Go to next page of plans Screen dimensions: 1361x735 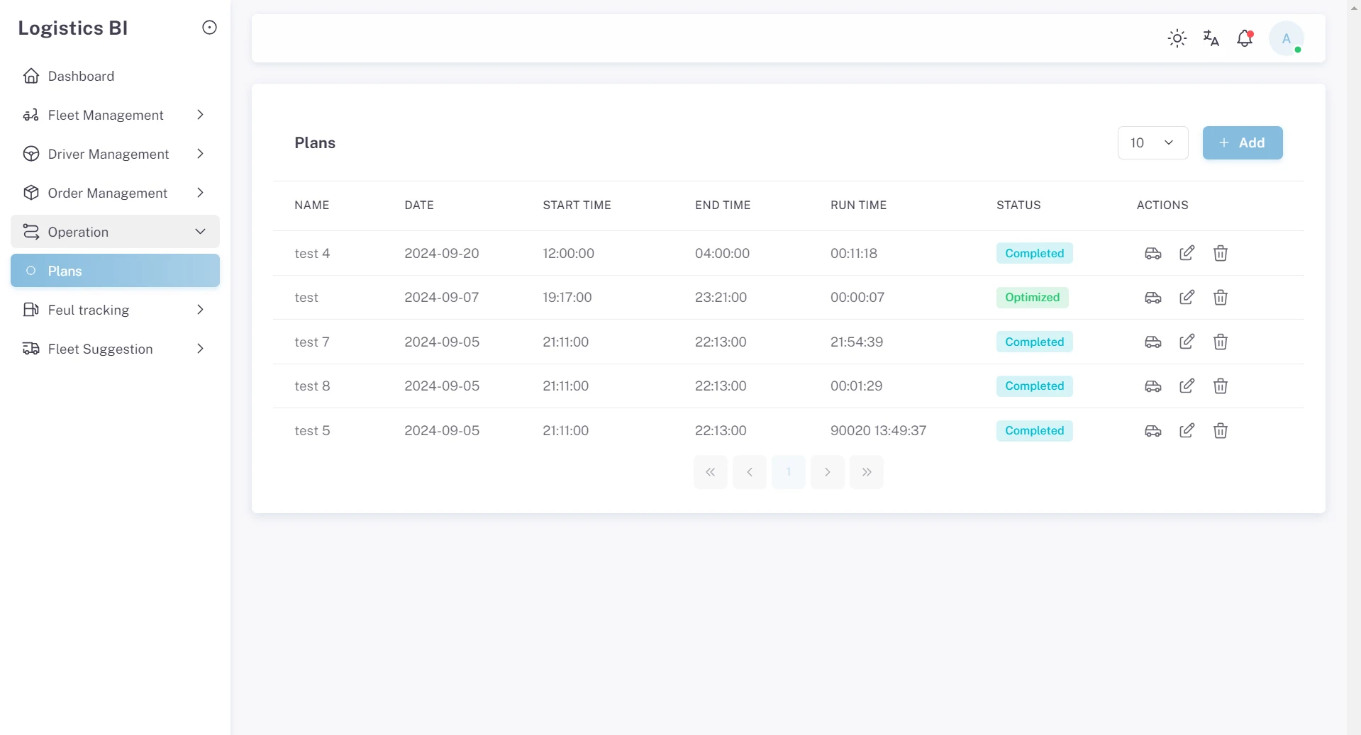828,472
